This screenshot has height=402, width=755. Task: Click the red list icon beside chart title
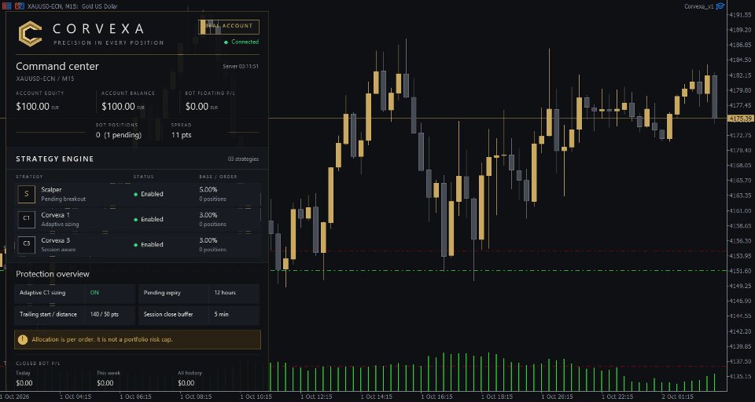[x=7, y=6]
